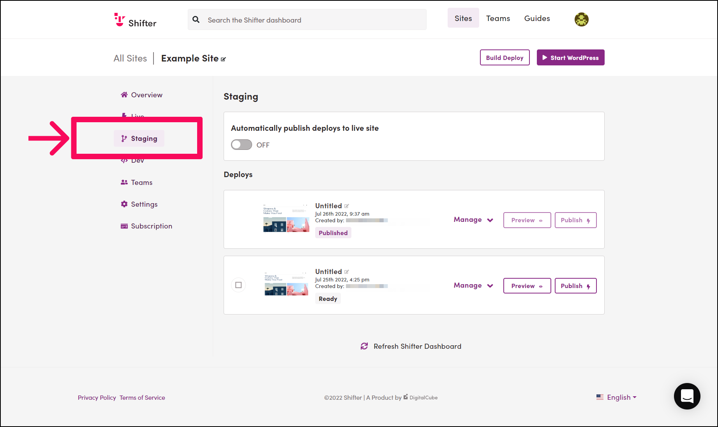
Task: Click the Start WordPress button
Action: (x=570, y=58)
